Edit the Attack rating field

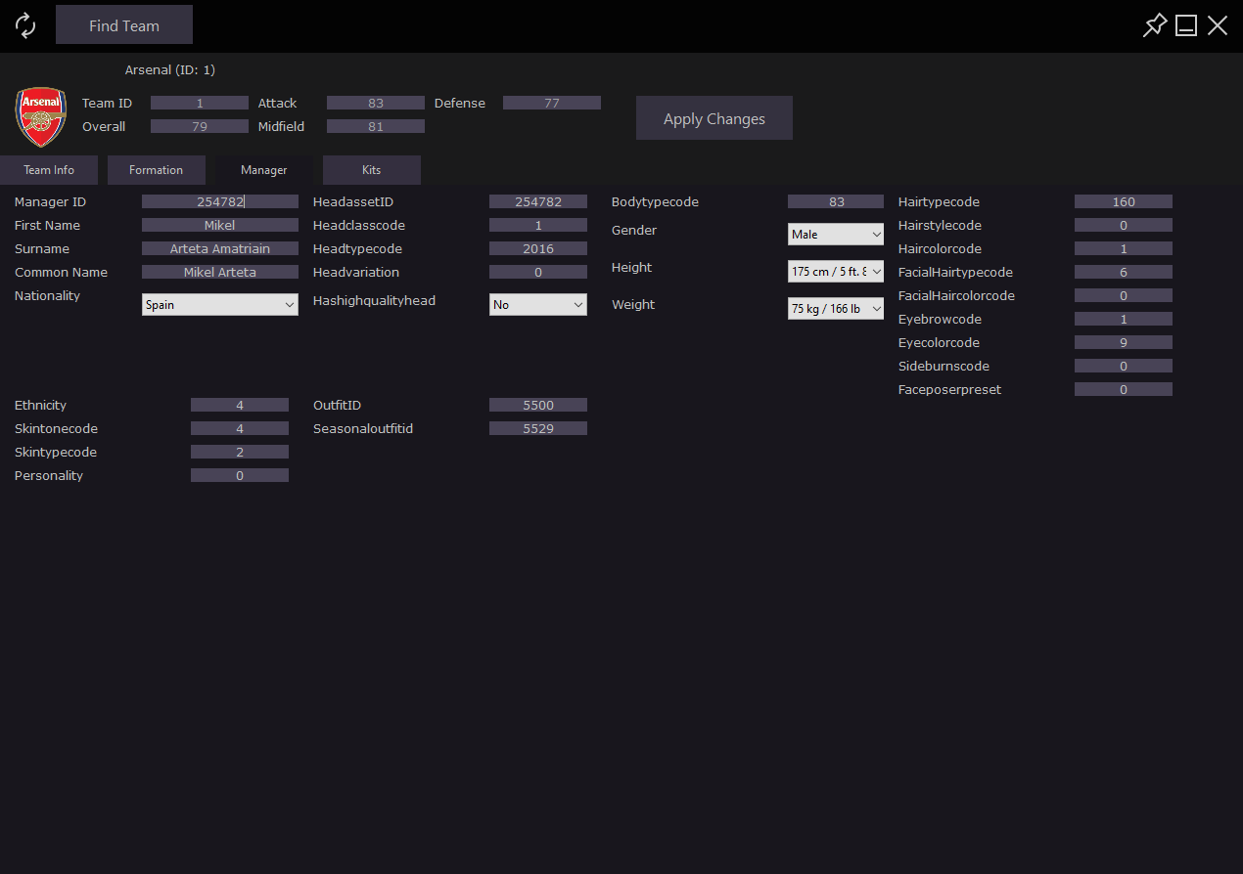(x=376, y=103)
